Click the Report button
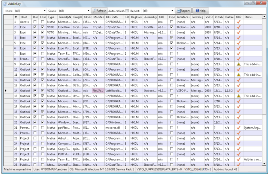This screenshot has height=174, width=268. 183,11
